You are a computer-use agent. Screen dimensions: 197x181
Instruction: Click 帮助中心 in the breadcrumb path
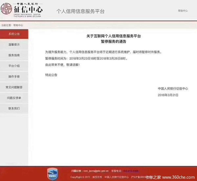tap(18, 25)
